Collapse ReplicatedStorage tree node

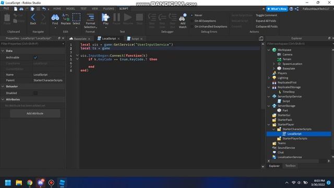pos(269,87)
